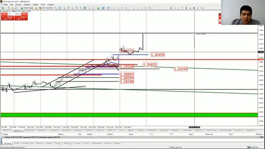The height and width of the screenshot is (149, 265).
Task: Switch chart to candlestick type
Action: [69, 8]
